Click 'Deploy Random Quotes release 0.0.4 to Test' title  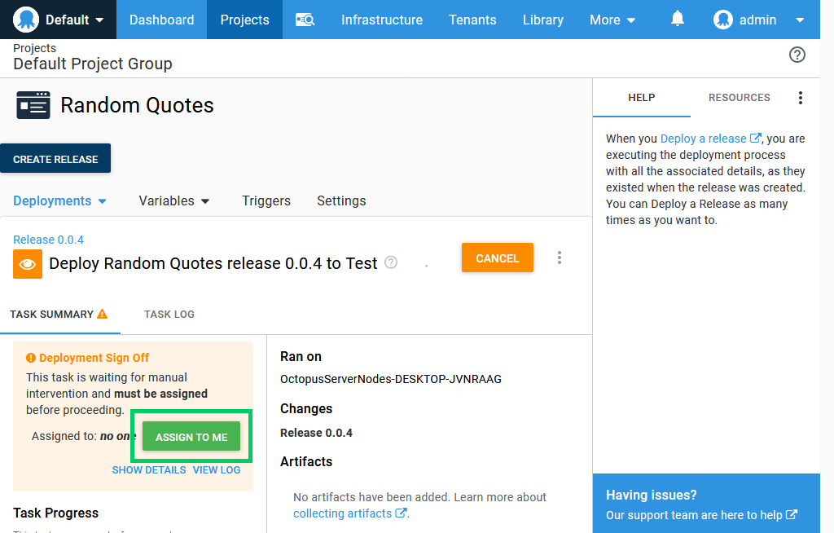pyautogui.click(x=213, y=263)
